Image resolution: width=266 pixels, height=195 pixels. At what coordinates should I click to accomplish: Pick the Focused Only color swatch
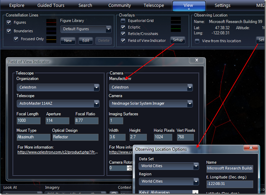[x=51, y=39]
